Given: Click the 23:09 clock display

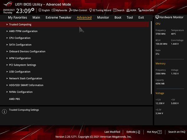Looking at the screenshot, I should (x=23, y=11).
